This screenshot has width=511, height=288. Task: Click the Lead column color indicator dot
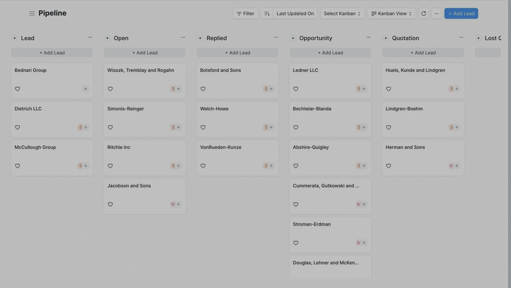click(x=15, y=38)
